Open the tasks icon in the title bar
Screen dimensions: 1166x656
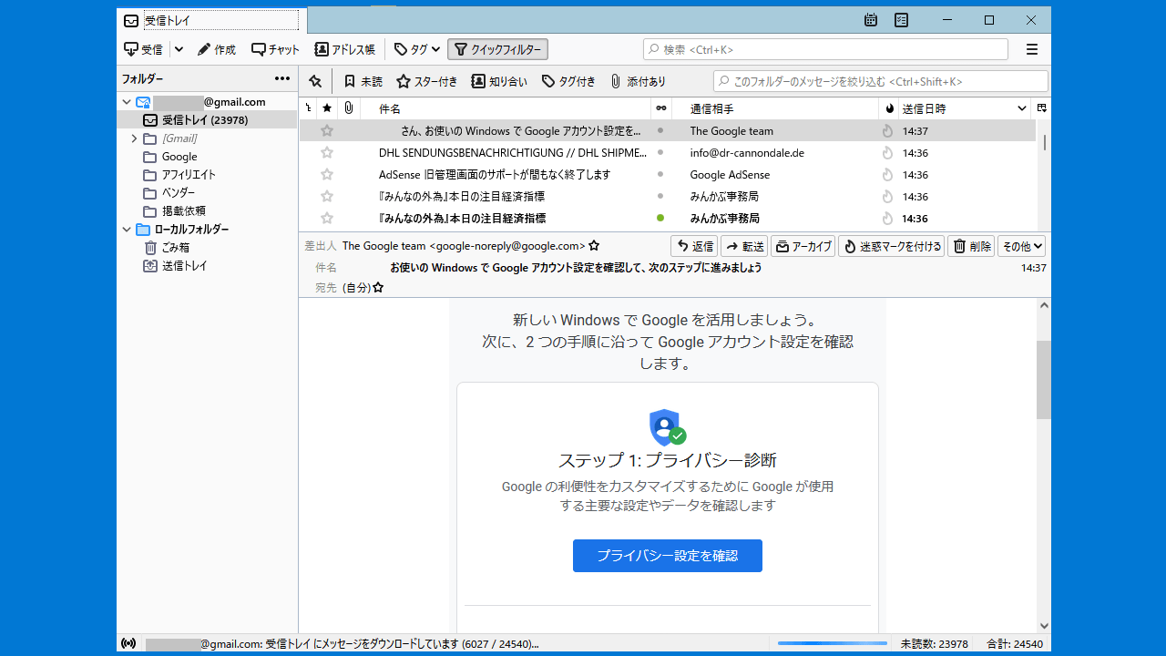(x=901, y=20)
